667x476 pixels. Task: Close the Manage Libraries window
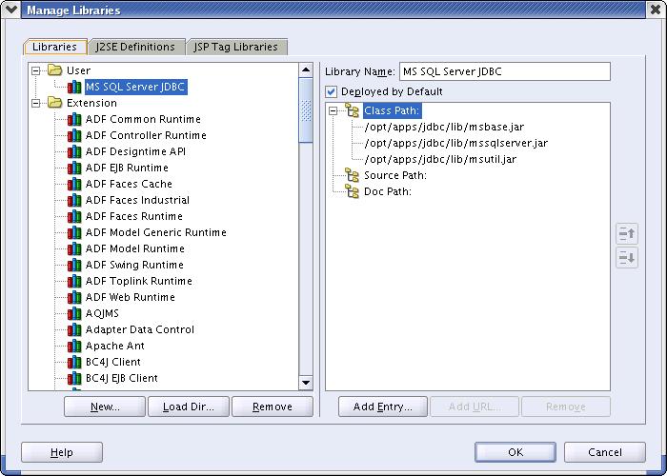[x=656, y=10]
